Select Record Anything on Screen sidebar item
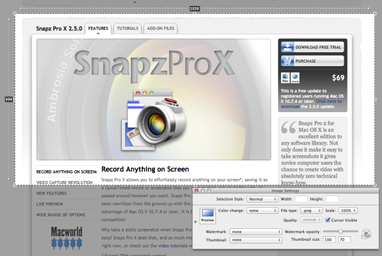The width and height of the screenshot is (382, 256). click(67, 172)
